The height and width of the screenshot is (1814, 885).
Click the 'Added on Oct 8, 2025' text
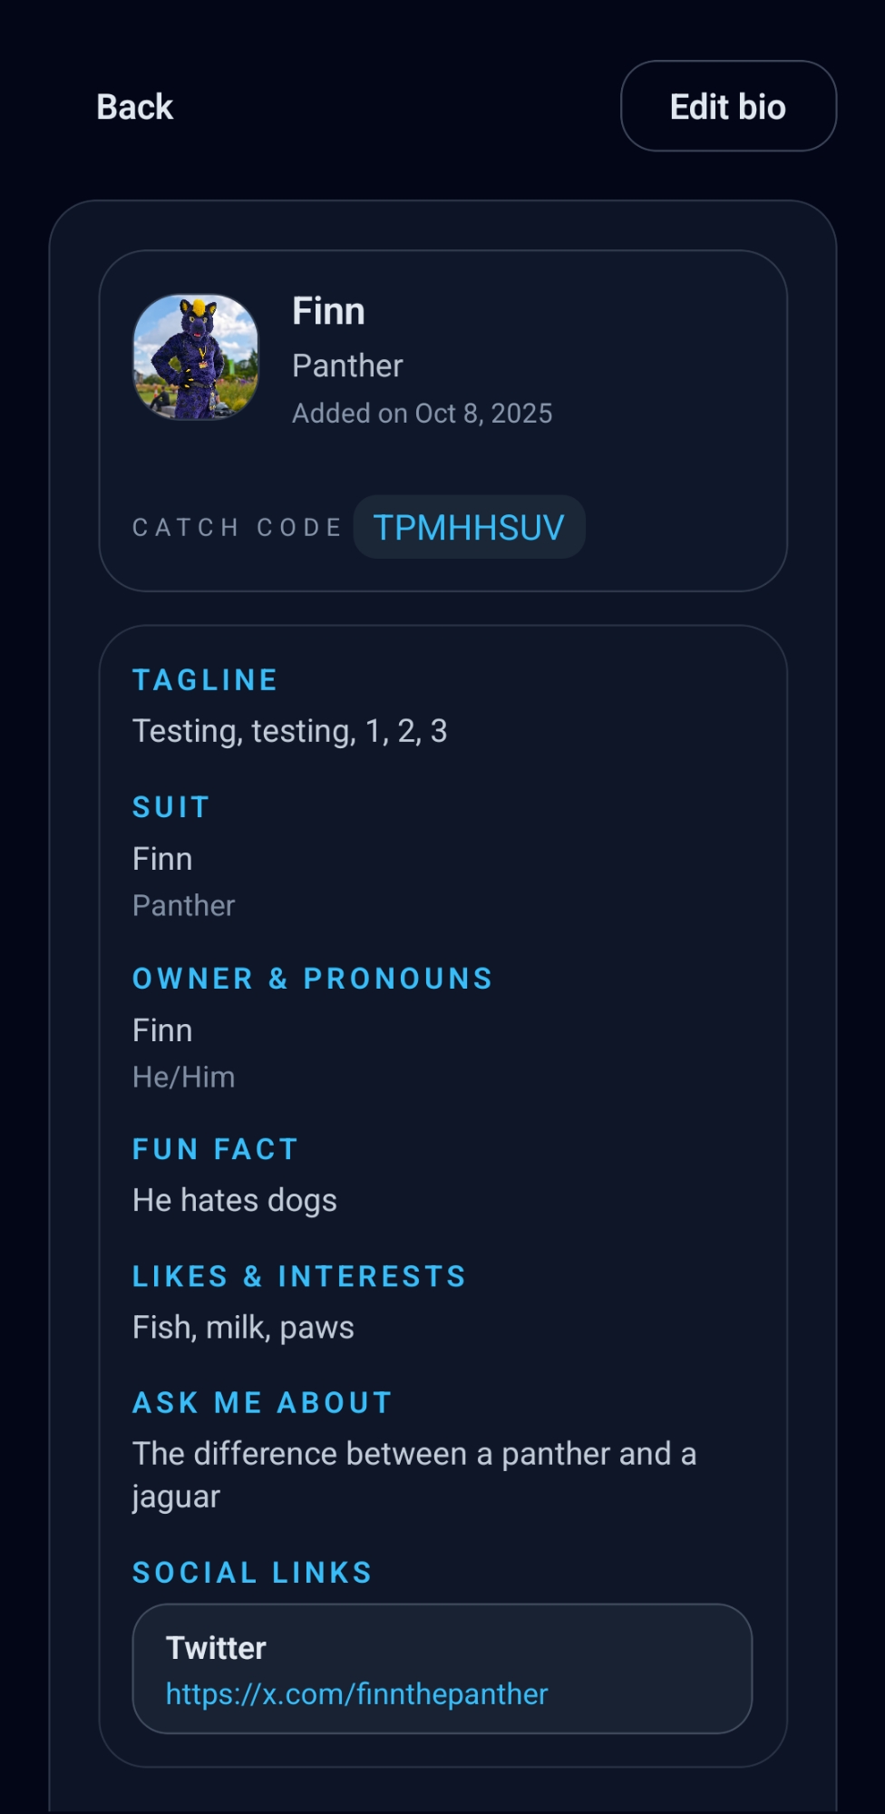coord(422,414)
